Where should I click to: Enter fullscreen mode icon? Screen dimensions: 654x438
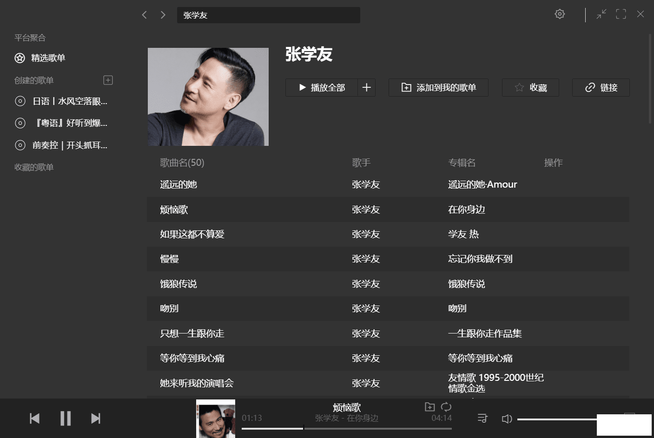point(621,14)
